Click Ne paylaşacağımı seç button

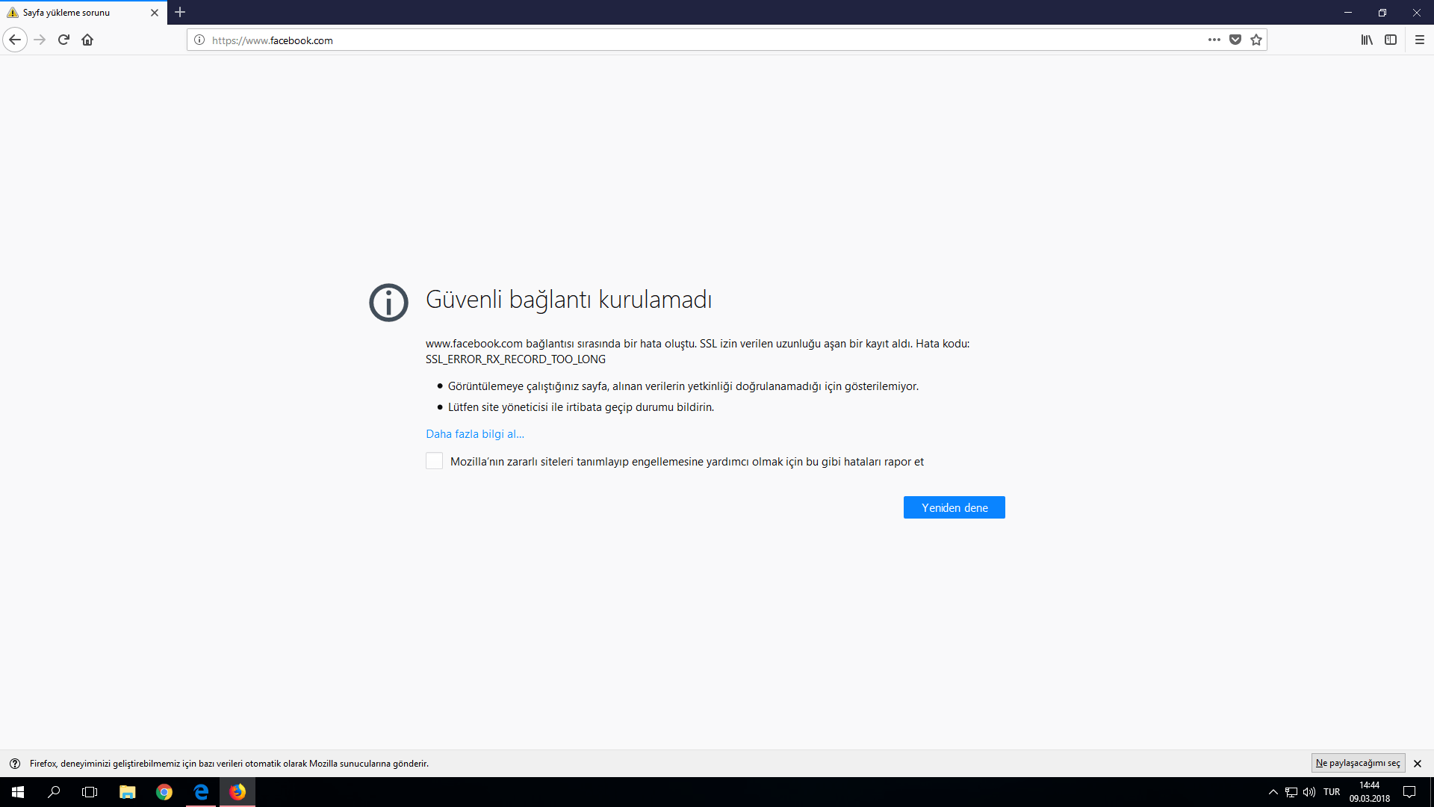point(1358,763)
